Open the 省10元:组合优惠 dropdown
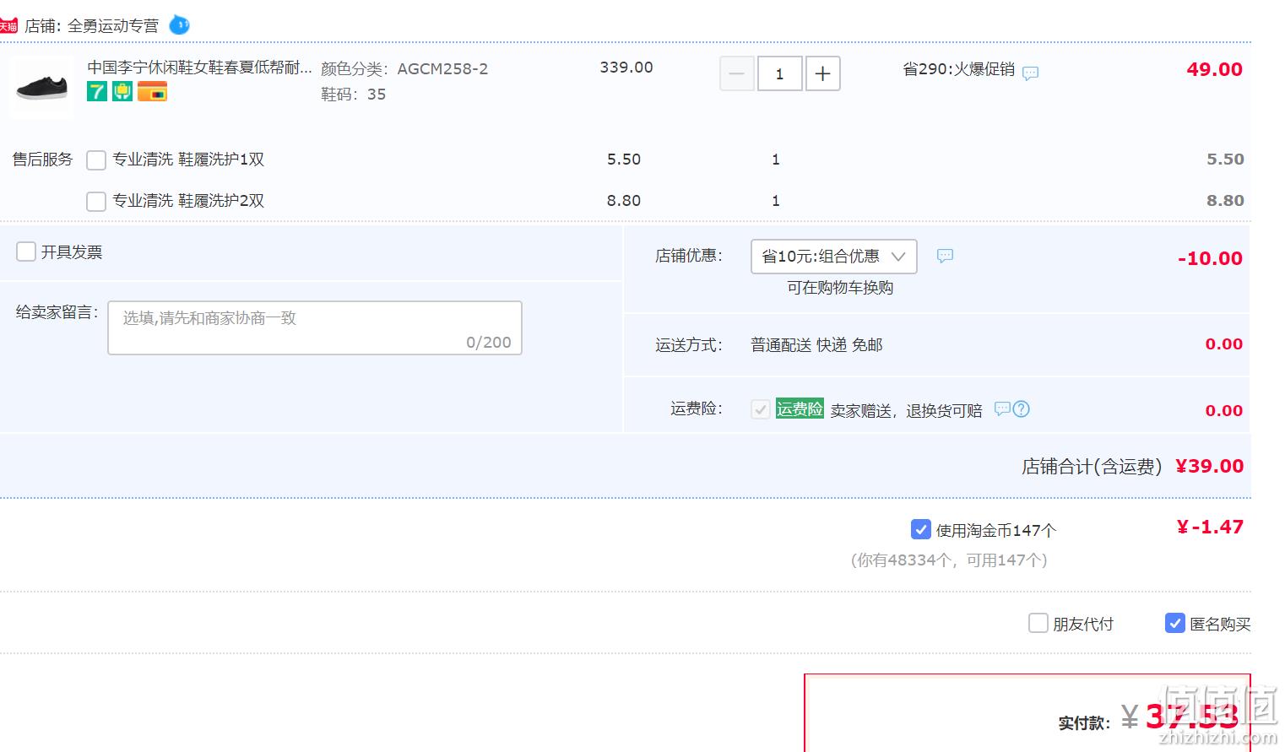1285x752 pixels. [x=834, y=257]
